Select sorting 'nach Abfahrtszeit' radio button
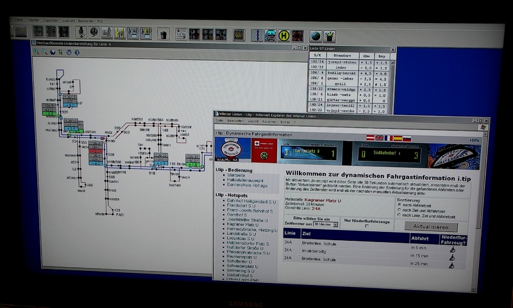 coord(399,205)
